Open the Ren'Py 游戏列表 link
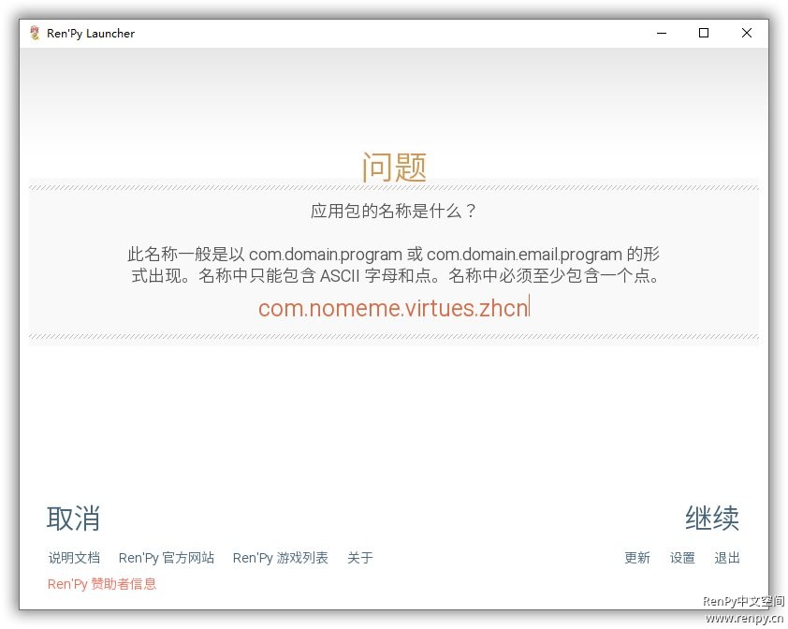788x629 pixels. coord(281,558)
